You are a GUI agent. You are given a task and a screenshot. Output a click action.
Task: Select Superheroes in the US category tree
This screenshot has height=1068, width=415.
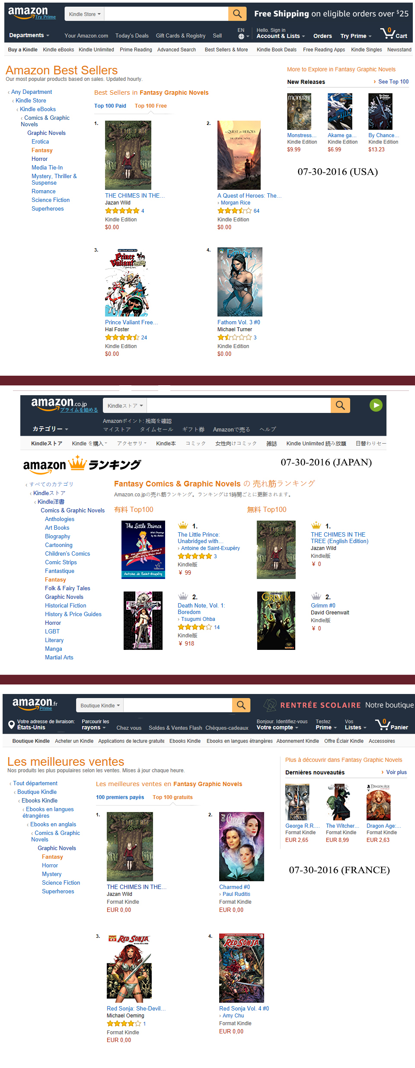tap(48, 209)
